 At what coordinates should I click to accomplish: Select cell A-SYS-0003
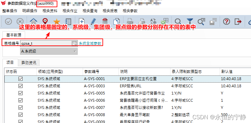[94, 86]
